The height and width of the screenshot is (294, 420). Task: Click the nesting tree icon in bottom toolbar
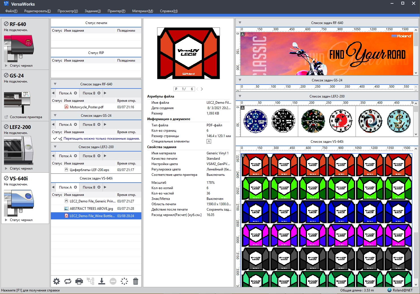click(x=90, y=281)
